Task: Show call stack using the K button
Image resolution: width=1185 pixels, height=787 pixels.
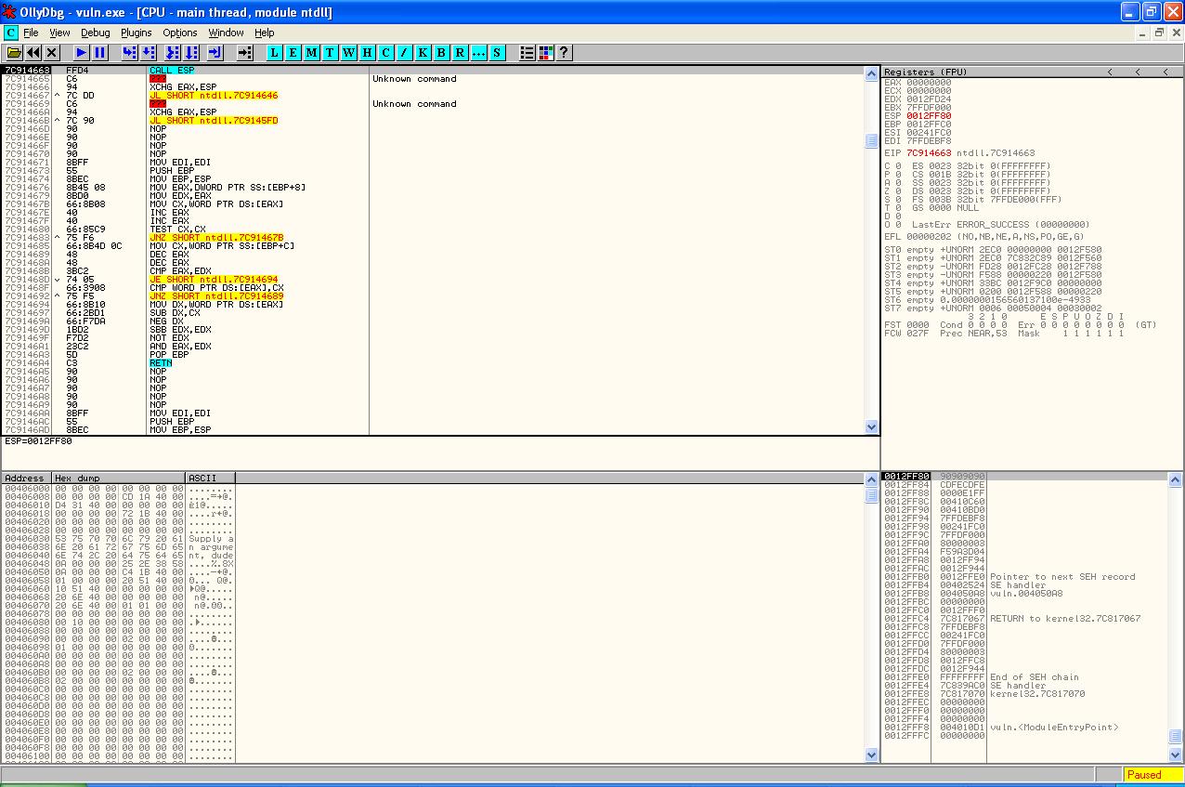Action: (x=423, y=53)
